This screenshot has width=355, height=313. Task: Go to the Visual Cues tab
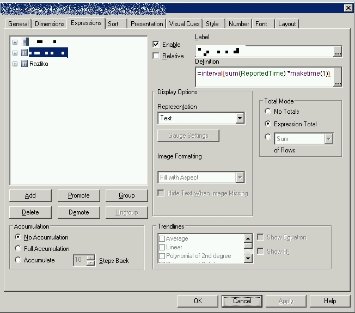[x=184, y=24]
